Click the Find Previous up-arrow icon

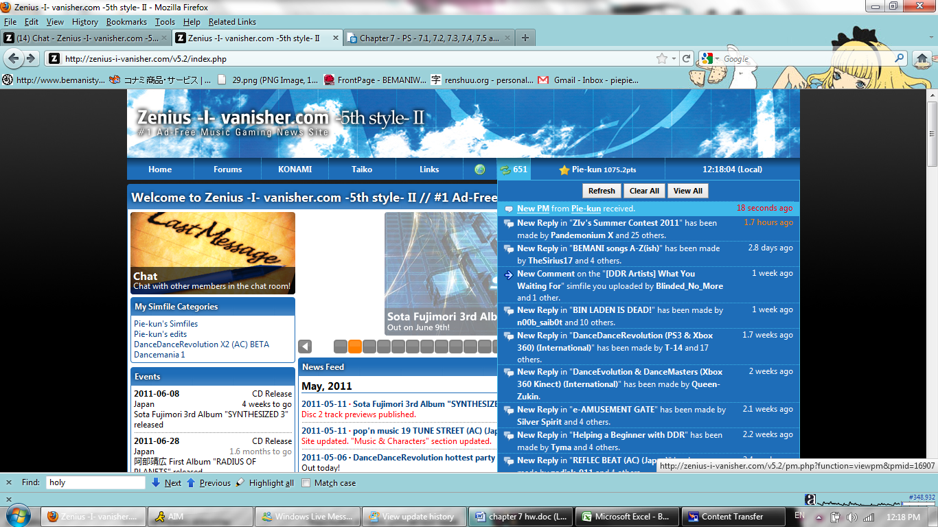click(x=191, y=482)
